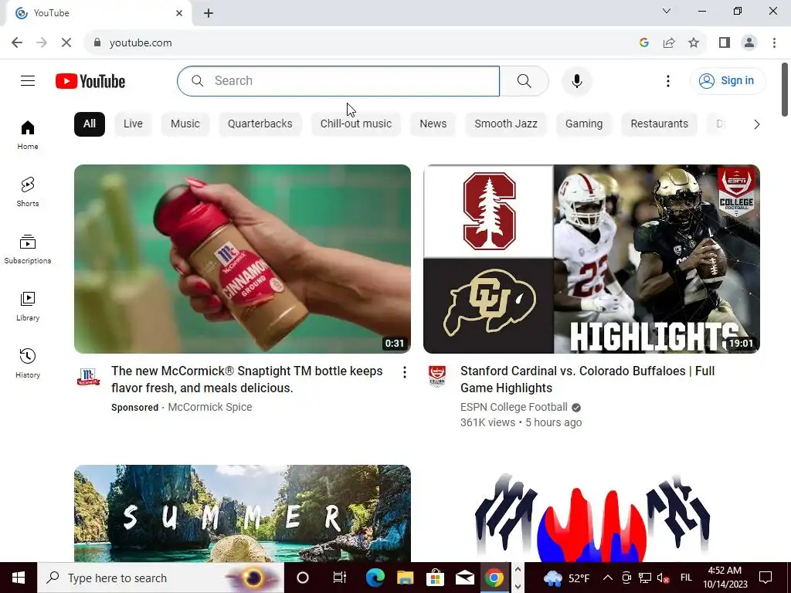Click the page vertical scrollbar

(785, 90)
